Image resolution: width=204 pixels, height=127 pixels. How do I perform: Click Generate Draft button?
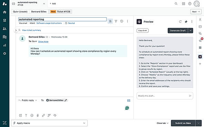tap(178, 30)
